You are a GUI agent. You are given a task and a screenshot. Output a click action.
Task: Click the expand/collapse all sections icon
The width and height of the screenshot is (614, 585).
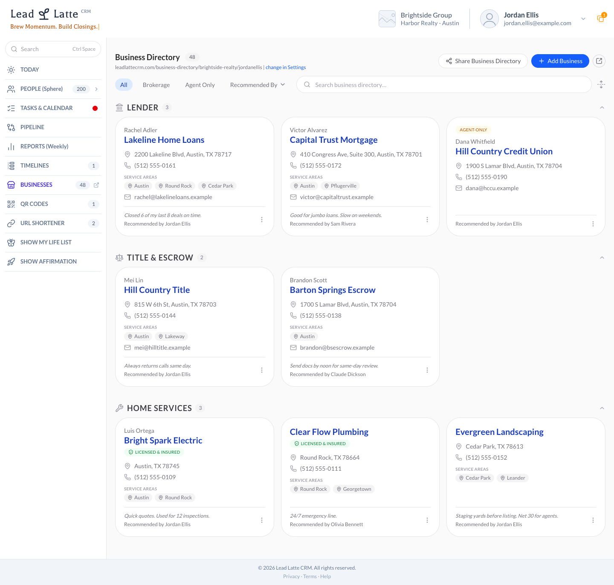(601, 84)
